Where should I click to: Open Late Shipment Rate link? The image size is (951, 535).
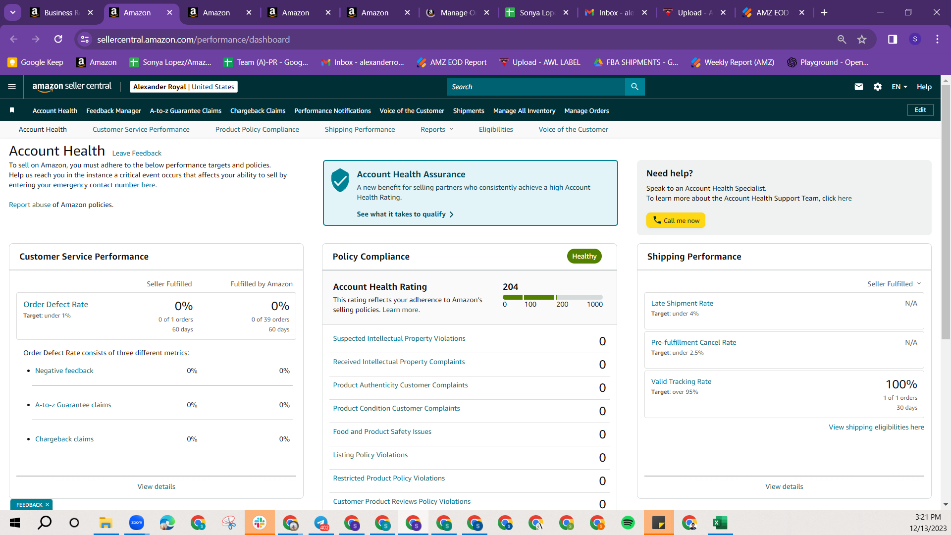tap(682, 303)
